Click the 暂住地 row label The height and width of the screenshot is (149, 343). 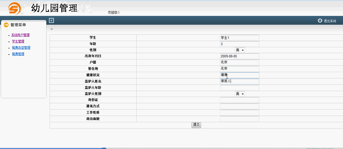tap(93, 69)
